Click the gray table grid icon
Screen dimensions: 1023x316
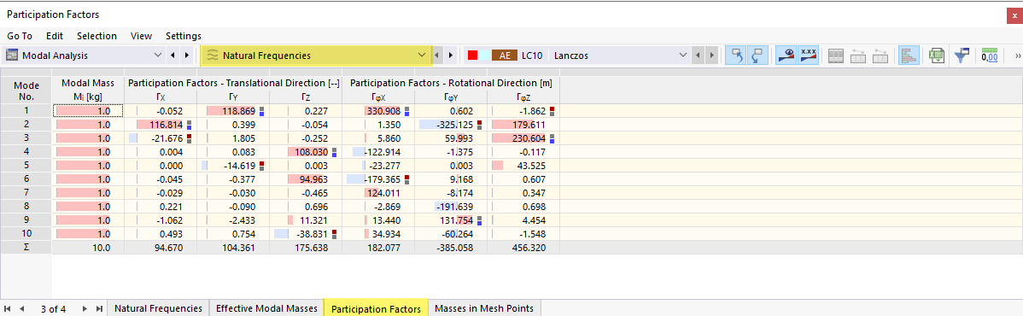point(836,56)
